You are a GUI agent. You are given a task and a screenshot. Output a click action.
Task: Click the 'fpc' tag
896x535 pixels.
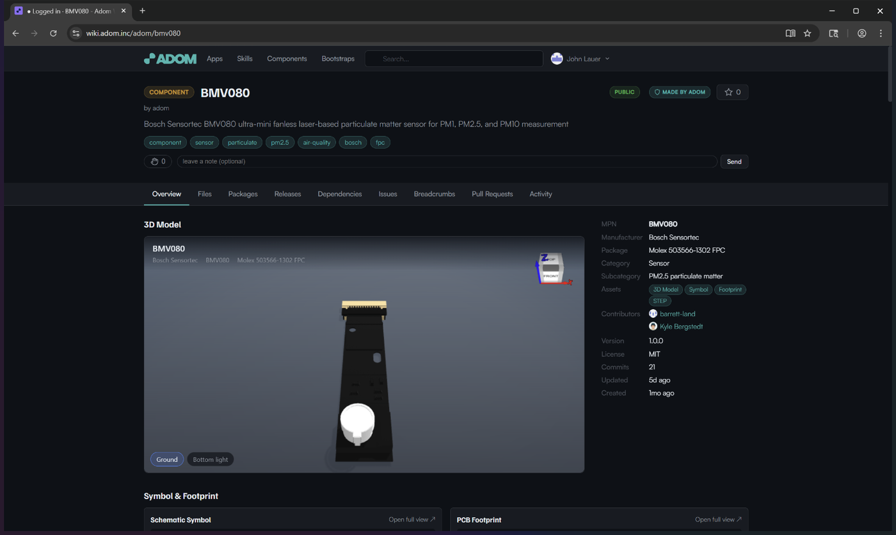click(380, 142)
